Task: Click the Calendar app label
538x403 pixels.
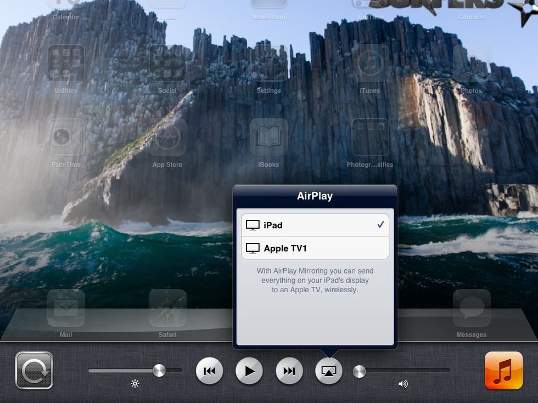Action: pos(66,17)
